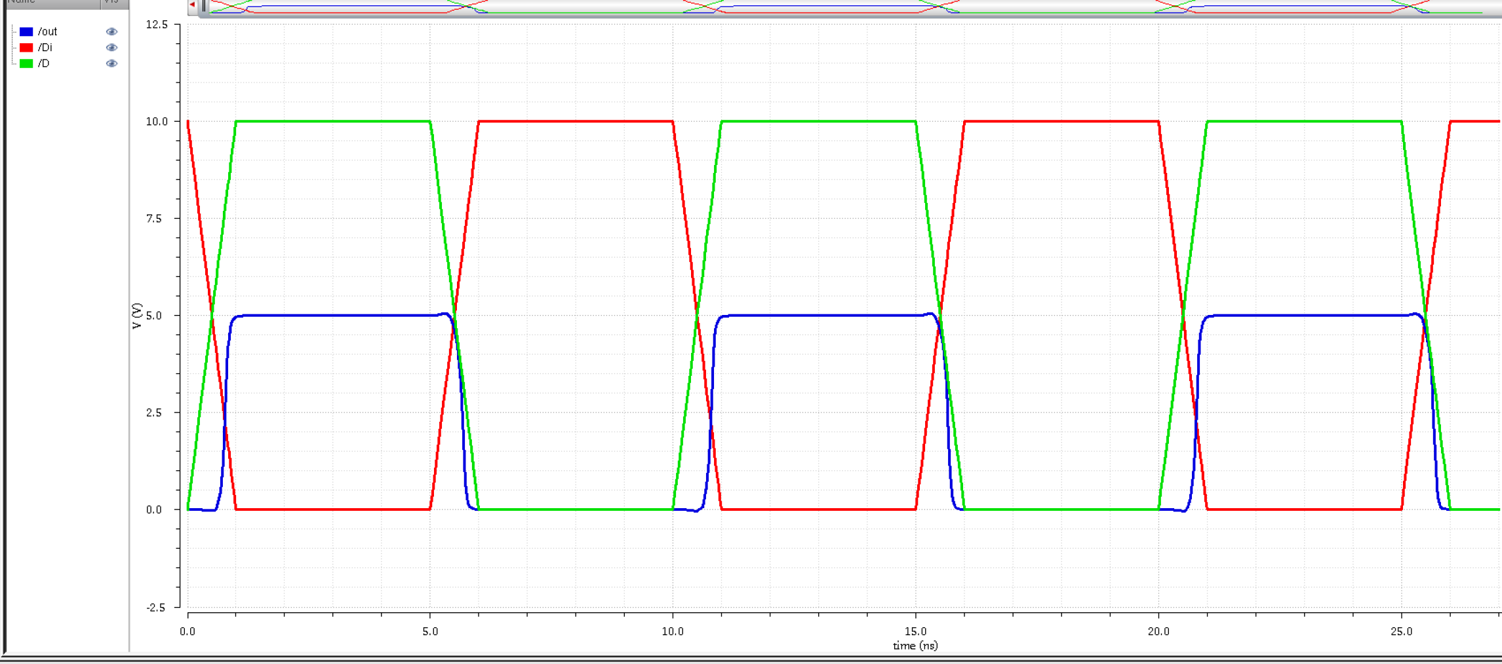
Task: Click the blue color swatch for /out
Action: pos(26,31)
